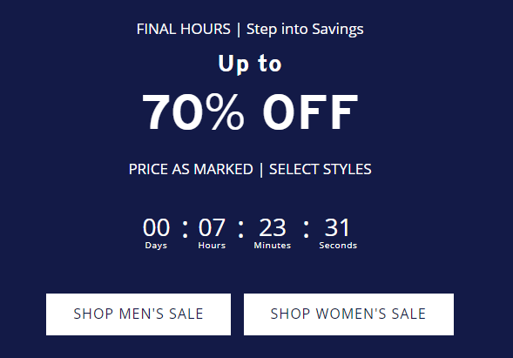Viewport: 513px width, 358px height.
Task: Click the 07 hours countdown digits
Action: click(212, 227)
